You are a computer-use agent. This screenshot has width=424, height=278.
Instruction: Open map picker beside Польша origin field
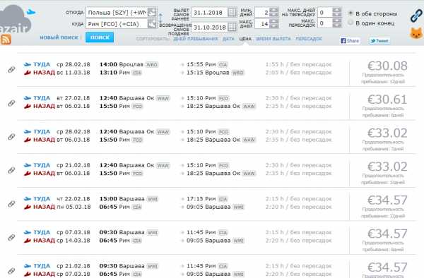[x=152, y=12]
